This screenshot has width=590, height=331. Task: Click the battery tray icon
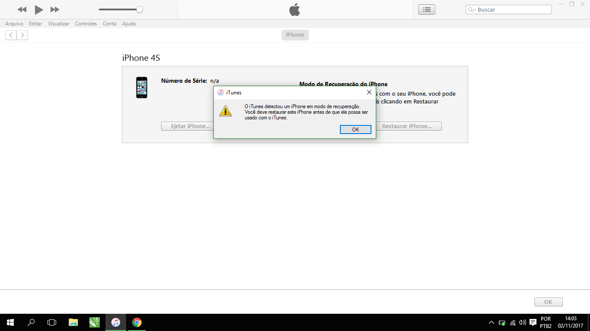click(502, 322)
